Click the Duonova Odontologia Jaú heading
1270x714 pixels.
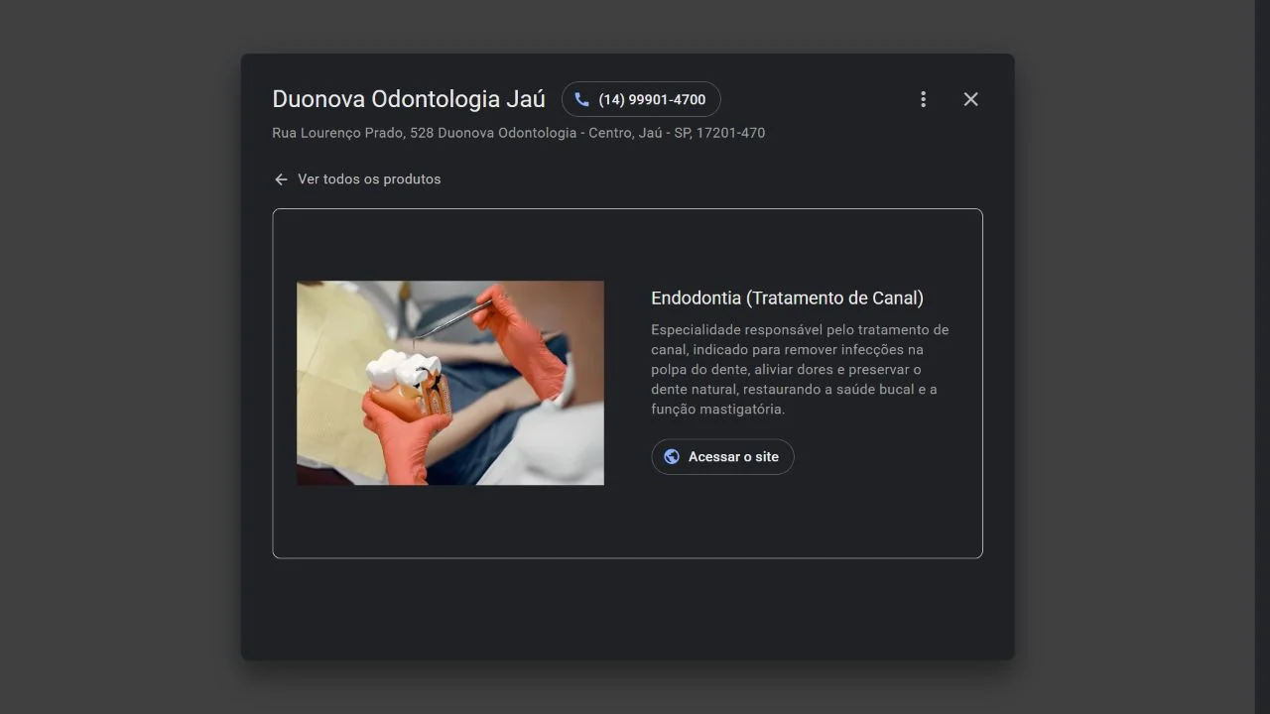point(409,99)
